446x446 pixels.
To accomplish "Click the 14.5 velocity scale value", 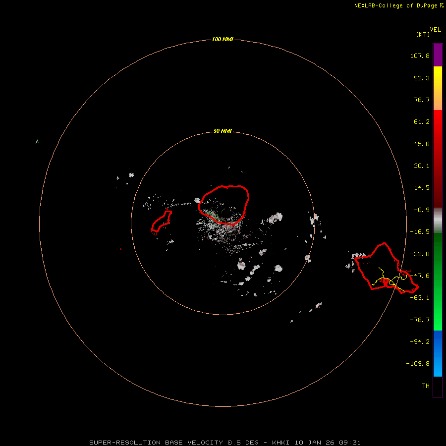I will click(x=422, y=188).
